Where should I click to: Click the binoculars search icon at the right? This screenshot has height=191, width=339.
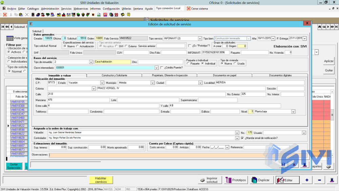tap(320, 27)
